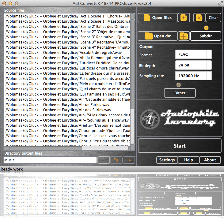Select the Ariette- 'L'espoir renaоt' row
The height and width of the screenshot is (218, 224).
pyautogui.click(x=67, y=126)
